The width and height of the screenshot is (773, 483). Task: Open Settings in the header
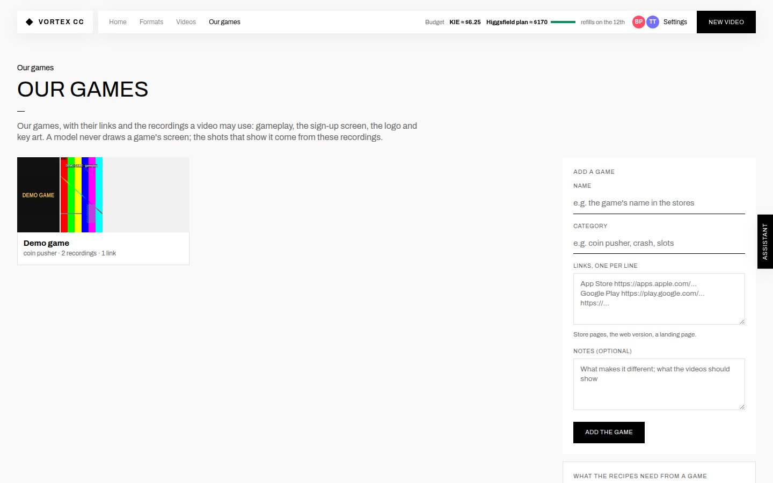[x=675, y=22]
